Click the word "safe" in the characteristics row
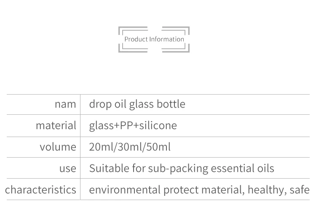 click(299, 190)
